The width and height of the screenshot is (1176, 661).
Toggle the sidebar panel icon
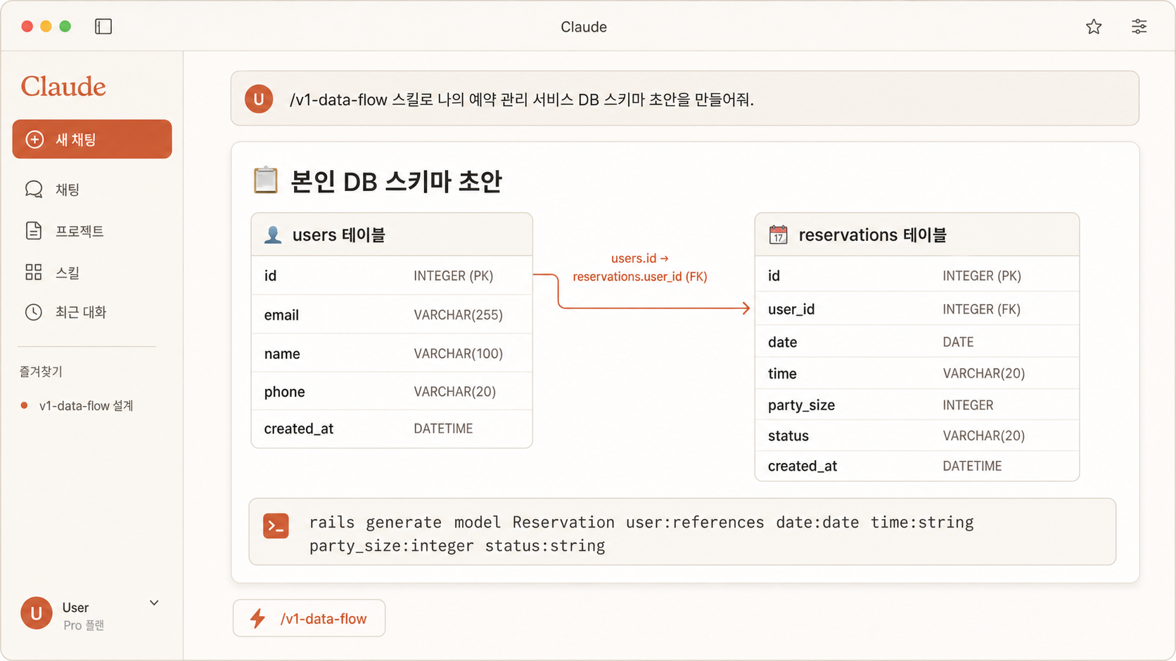pyautogui.click(x=103, y=27)
